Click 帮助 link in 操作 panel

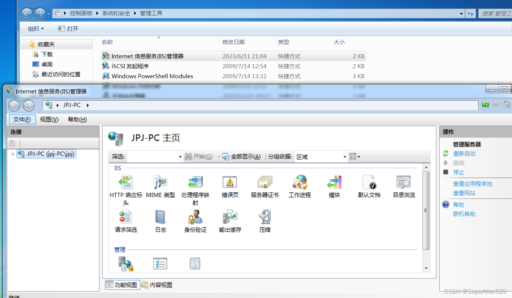(459, 204)
